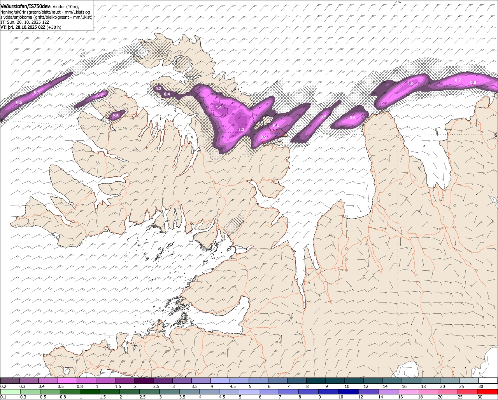The width and height of the screenshot is (498, 400).
Task: Click the VT: þri. 28.10.2025 02Z (+38 h) line
Action: [x=31, y=28]
